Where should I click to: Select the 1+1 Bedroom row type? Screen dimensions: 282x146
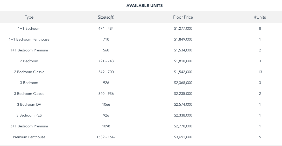coord(29,28)
